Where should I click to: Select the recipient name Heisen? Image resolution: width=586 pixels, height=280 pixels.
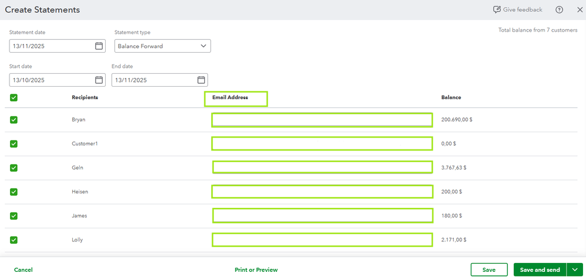80,192
